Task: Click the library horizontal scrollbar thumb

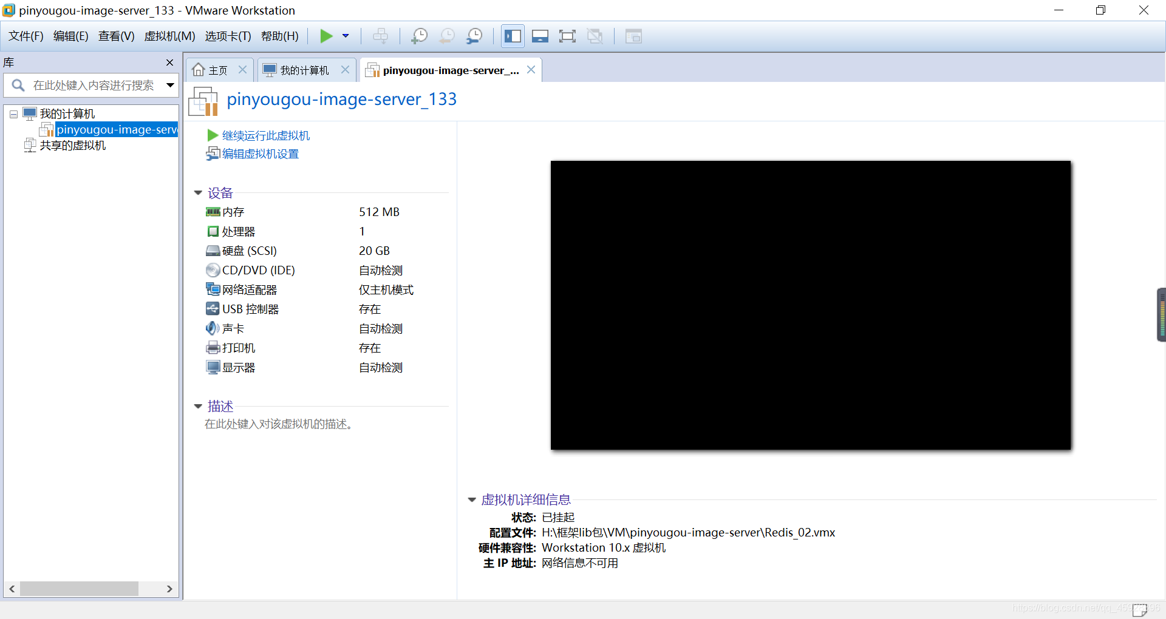Action: [79, 589]
